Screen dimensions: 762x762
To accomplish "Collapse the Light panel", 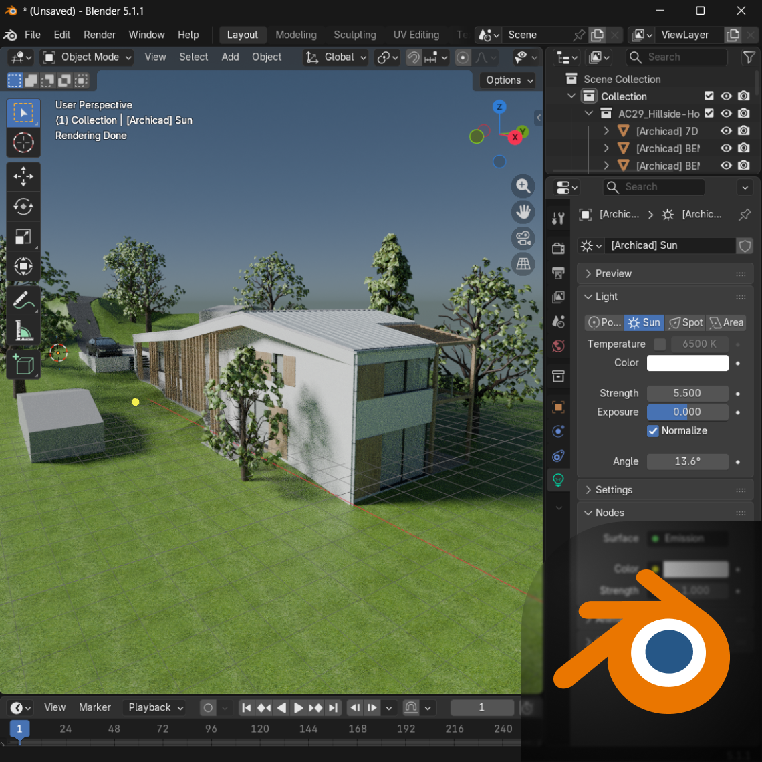I will point(664,296).
